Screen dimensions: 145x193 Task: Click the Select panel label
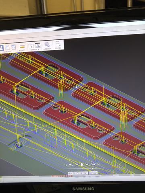pos(58,48)
